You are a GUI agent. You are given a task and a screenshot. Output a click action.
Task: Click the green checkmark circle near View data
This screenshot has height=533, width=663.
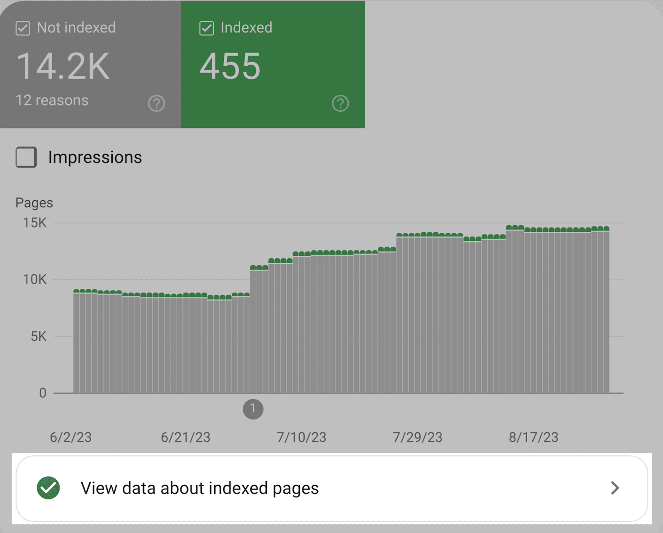(x=48, y=487)
